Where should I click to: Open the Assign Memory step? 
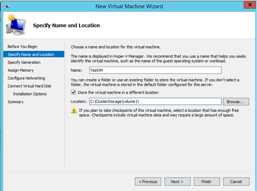[21, 70]
